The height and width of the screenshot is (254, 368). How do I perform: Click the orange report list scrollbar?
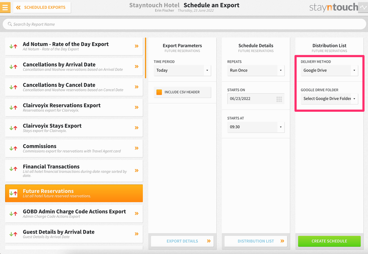pos(146,58)
